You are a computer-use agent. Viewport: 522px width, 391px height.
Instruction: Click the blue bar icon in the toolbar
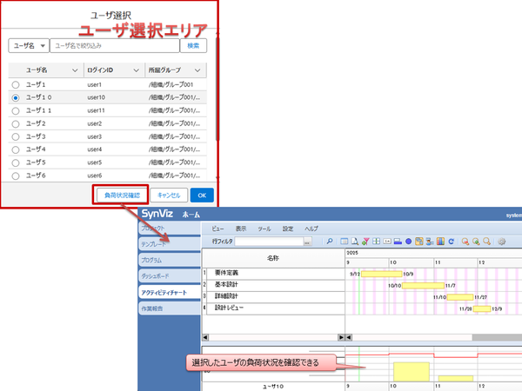pos(398,242)
